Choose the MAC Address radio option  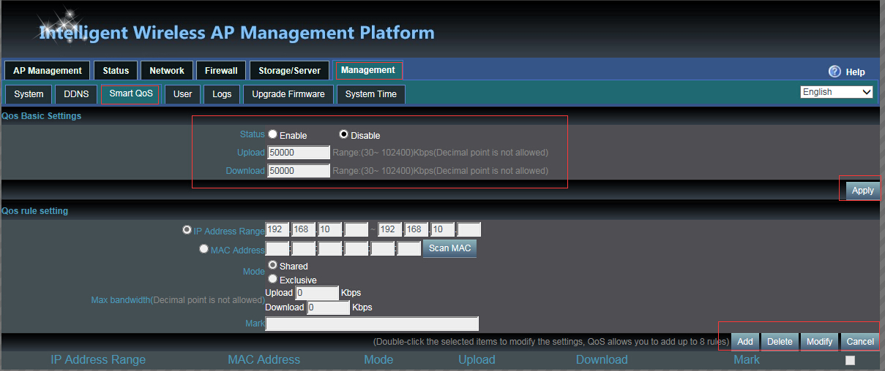(x=204, y=248)
